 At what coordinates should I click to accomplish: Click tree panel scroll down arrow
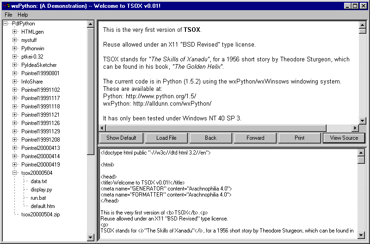[x=91, y=237]
